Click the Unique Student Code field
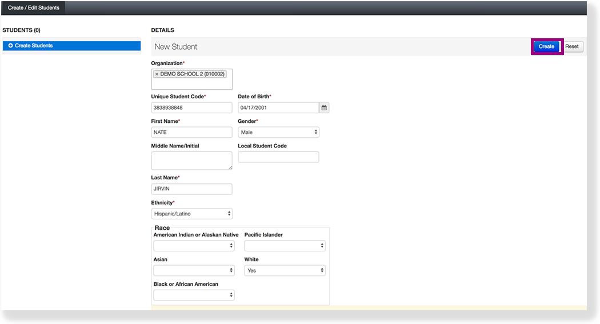Image resolution: width=600 pixels, height=324 pixels. coord(191,107)
